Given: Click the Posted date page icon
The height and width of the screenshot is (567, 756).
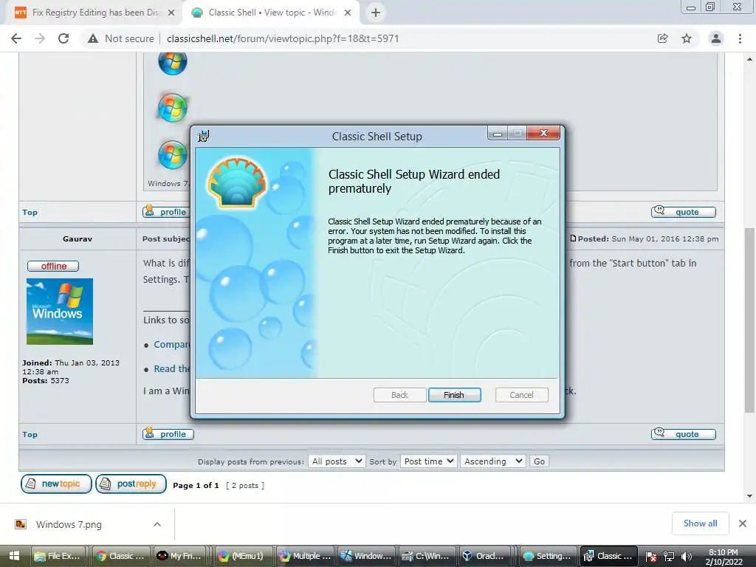Looking at the screenshot, I should point(573,238).
